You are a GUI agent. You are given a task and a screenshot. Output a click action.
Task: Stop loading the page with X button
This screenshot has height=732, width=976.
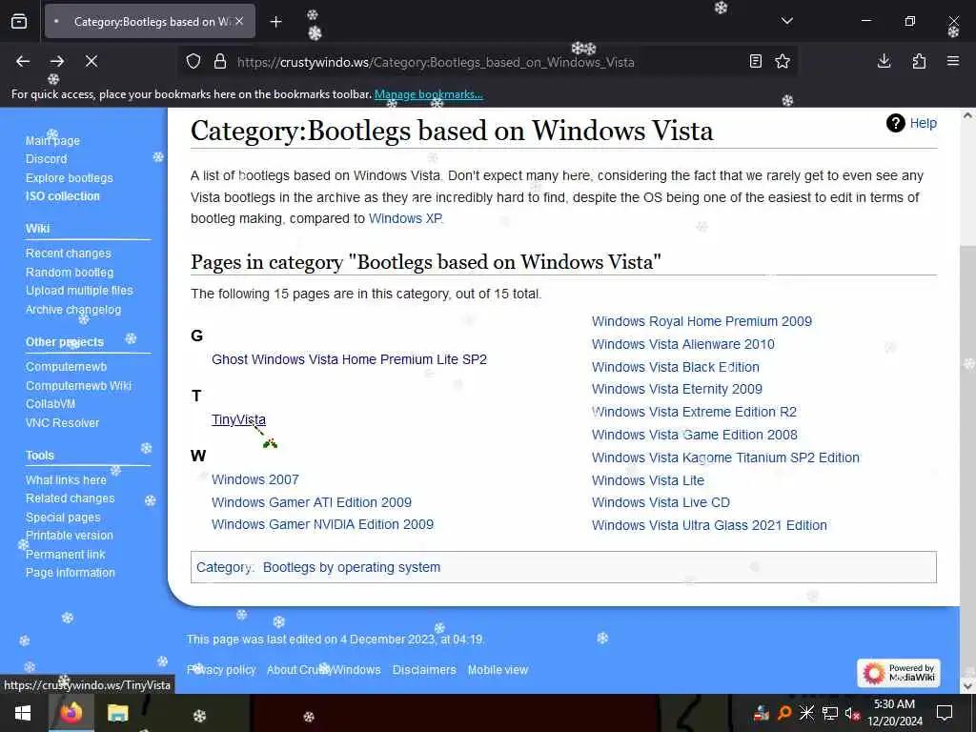pos(91,61)
